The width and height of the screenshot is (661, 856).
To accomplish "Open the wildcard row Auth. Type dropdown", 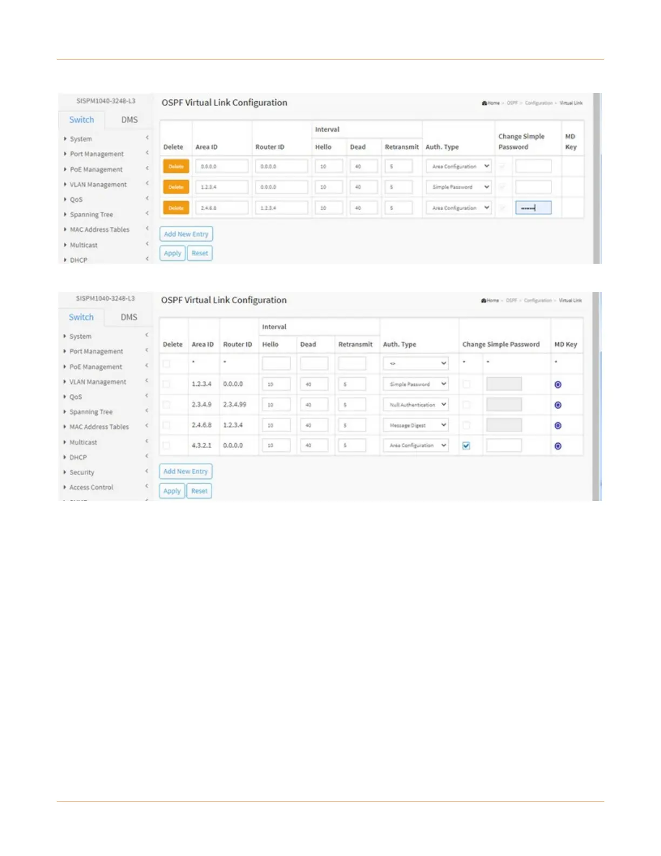I will pos(416,363).
